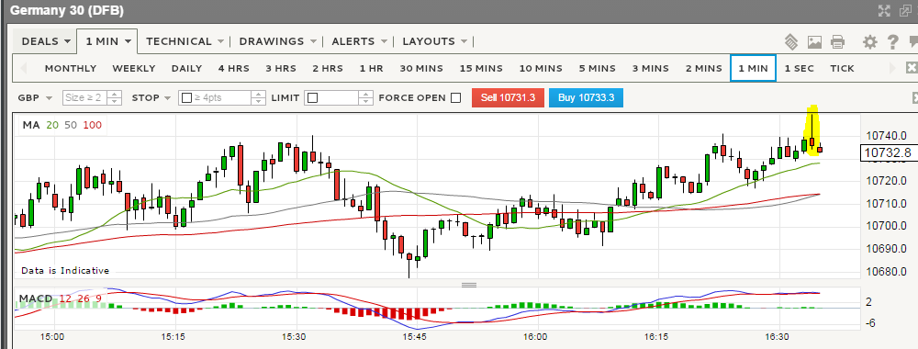Enable the Force Open checkbox

[x=455, y=97]
